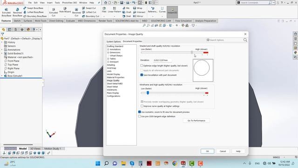Open Windows Start menu
Screen dimensions: 298x168
[98, 163]
